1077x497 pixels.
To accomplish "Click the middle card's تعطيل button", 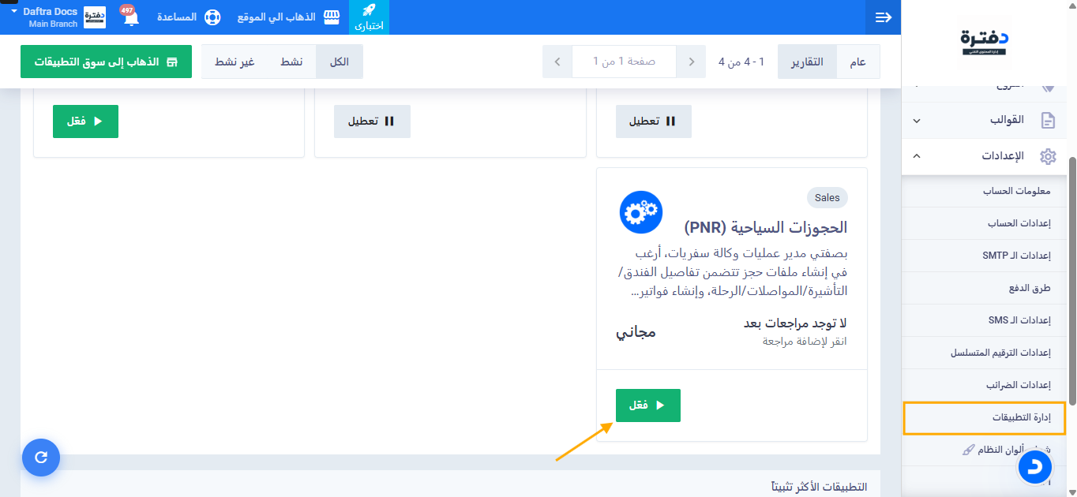I will tap(372, 121).
